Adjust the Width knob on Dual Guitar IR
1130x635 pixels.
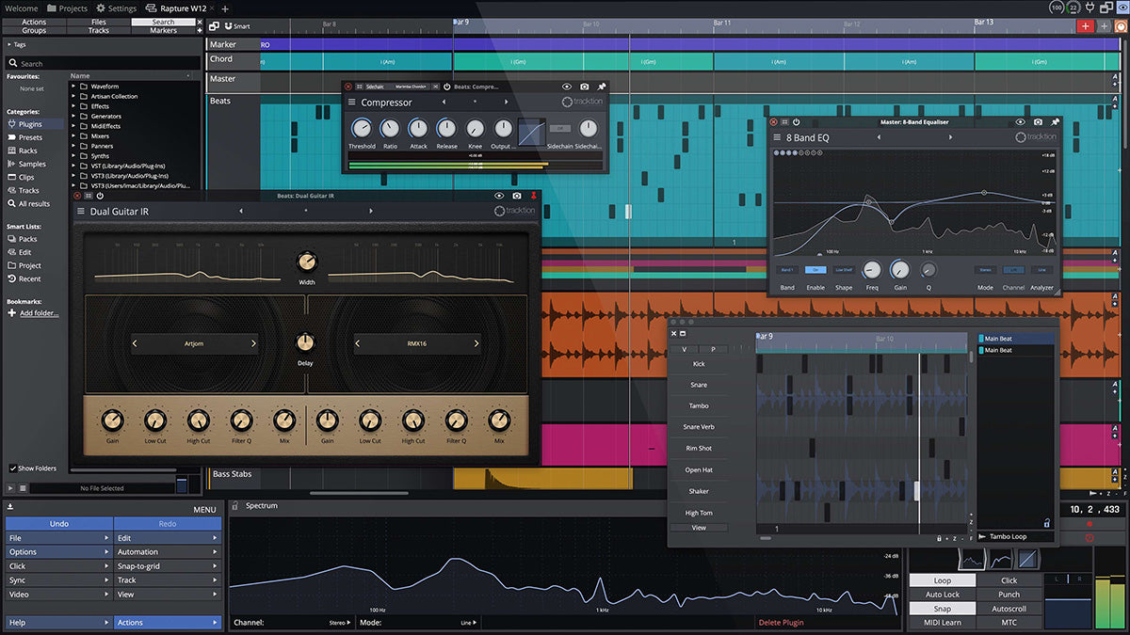307,262
